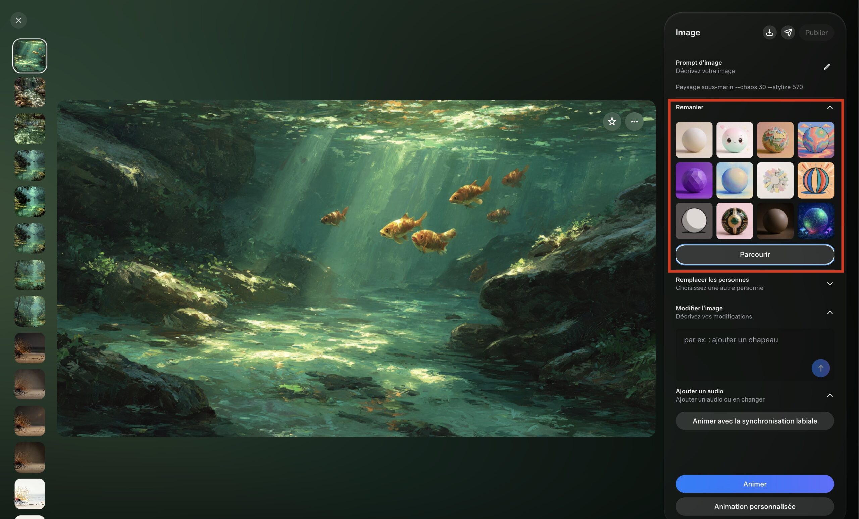Expand the Remplacer les personnes section
Screen dimensions: 859x519
(x=830, y=284)
